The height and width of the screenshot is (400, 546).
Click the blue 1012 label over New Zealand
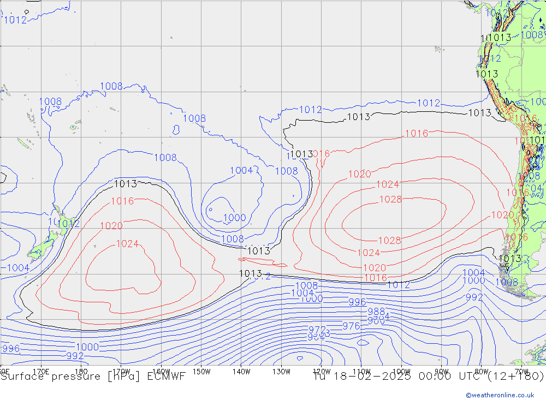tap(68, 224)
